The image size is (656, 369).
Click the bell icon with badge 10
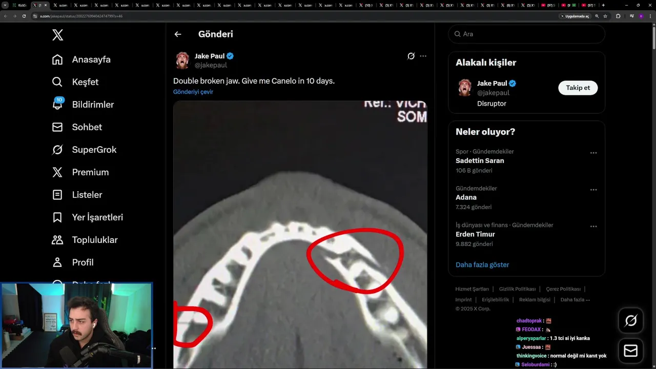pyautogui.click(x=57, y=104)
